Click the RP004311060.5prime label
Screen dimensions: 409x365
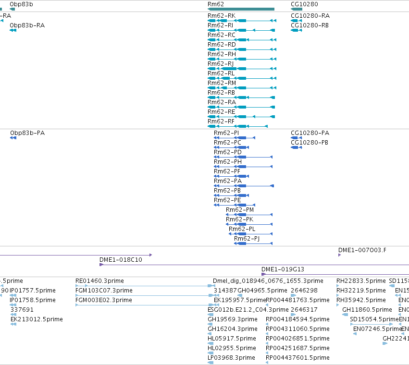[x=297, y=329]
